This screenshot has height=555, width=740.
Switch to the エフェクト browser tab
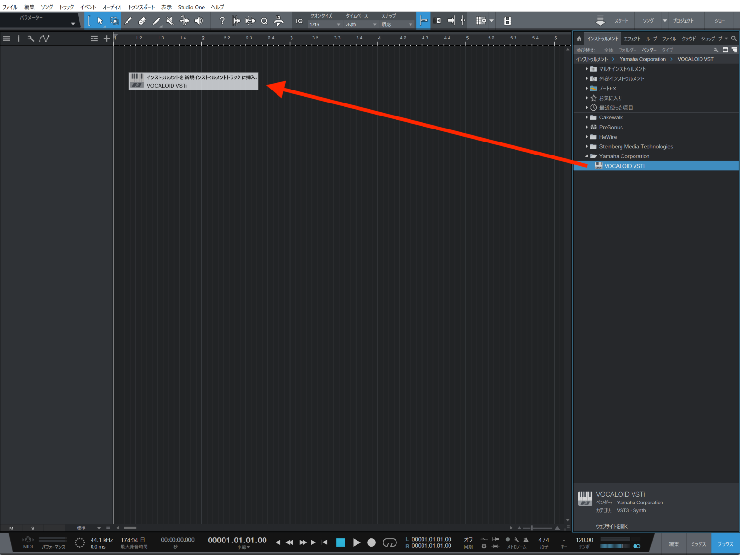coord(632,39)
